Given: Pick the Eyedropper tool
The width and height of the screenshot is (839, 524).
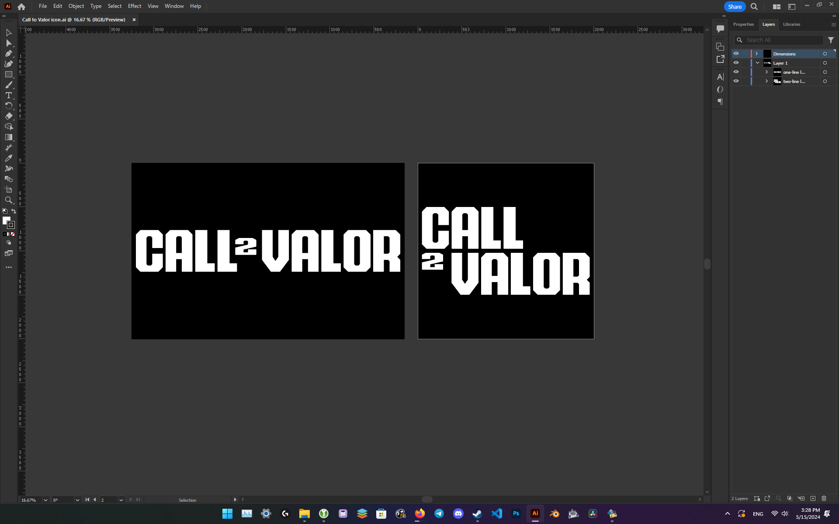Looking at the screenshot, I should click(8, 158).
